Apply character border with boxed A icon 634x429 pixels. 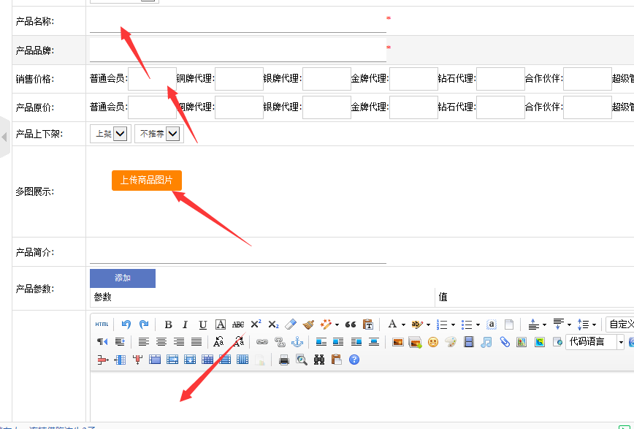tap(221, 324)
